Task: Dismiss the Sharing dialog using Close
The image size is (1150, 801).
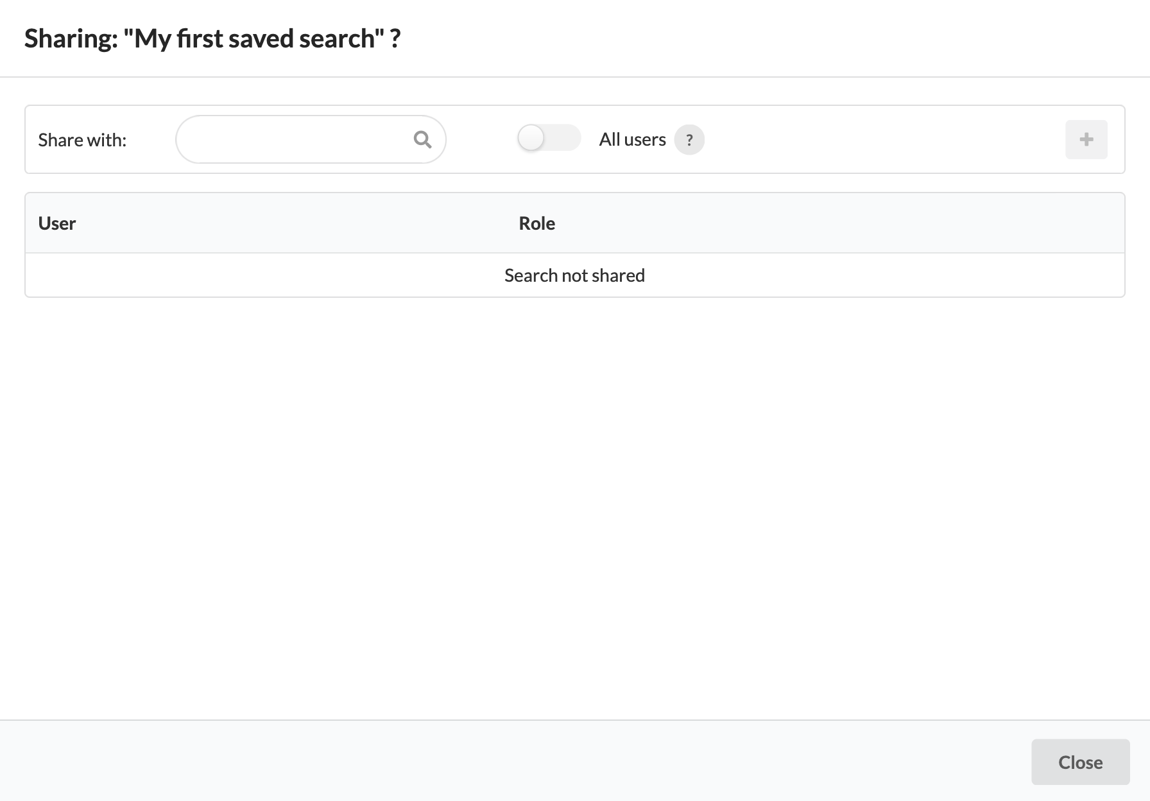Action: click(1081, 762)
